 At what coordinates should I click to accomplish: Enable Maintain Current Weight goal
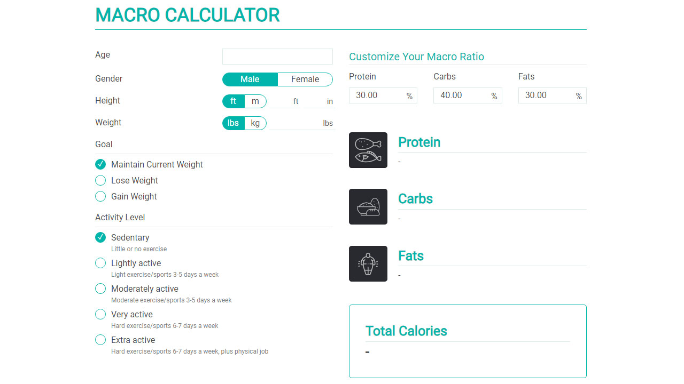click(x=100, y=164)
